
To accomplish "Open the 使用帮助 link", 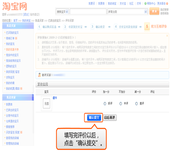I will coord(164,13).
